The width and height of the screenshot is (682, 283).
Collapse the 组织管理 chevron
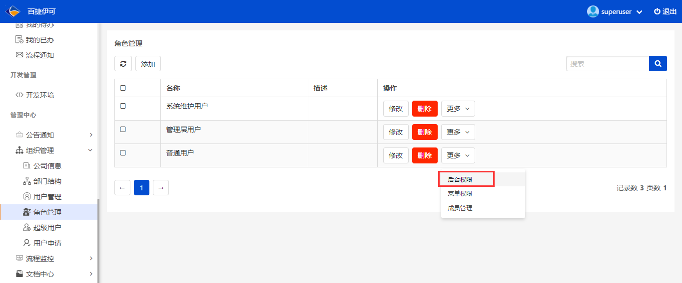pyautogui.click(x=90, y=150)
